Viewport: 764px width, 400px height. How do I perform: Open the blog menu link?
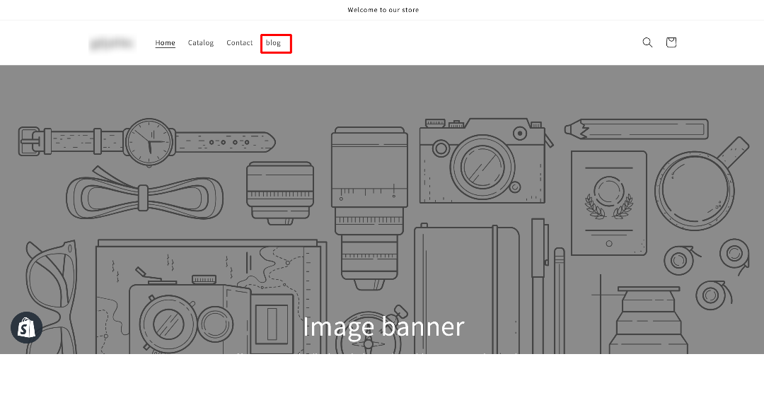(273, 43)
